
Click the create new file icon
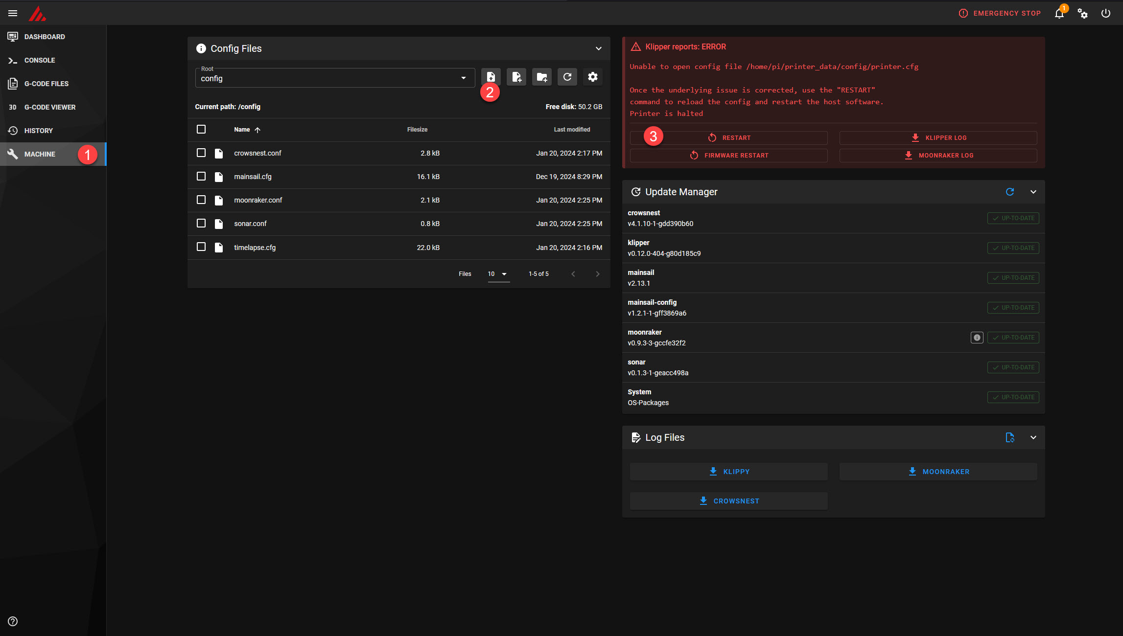click(x=516, y=77)
